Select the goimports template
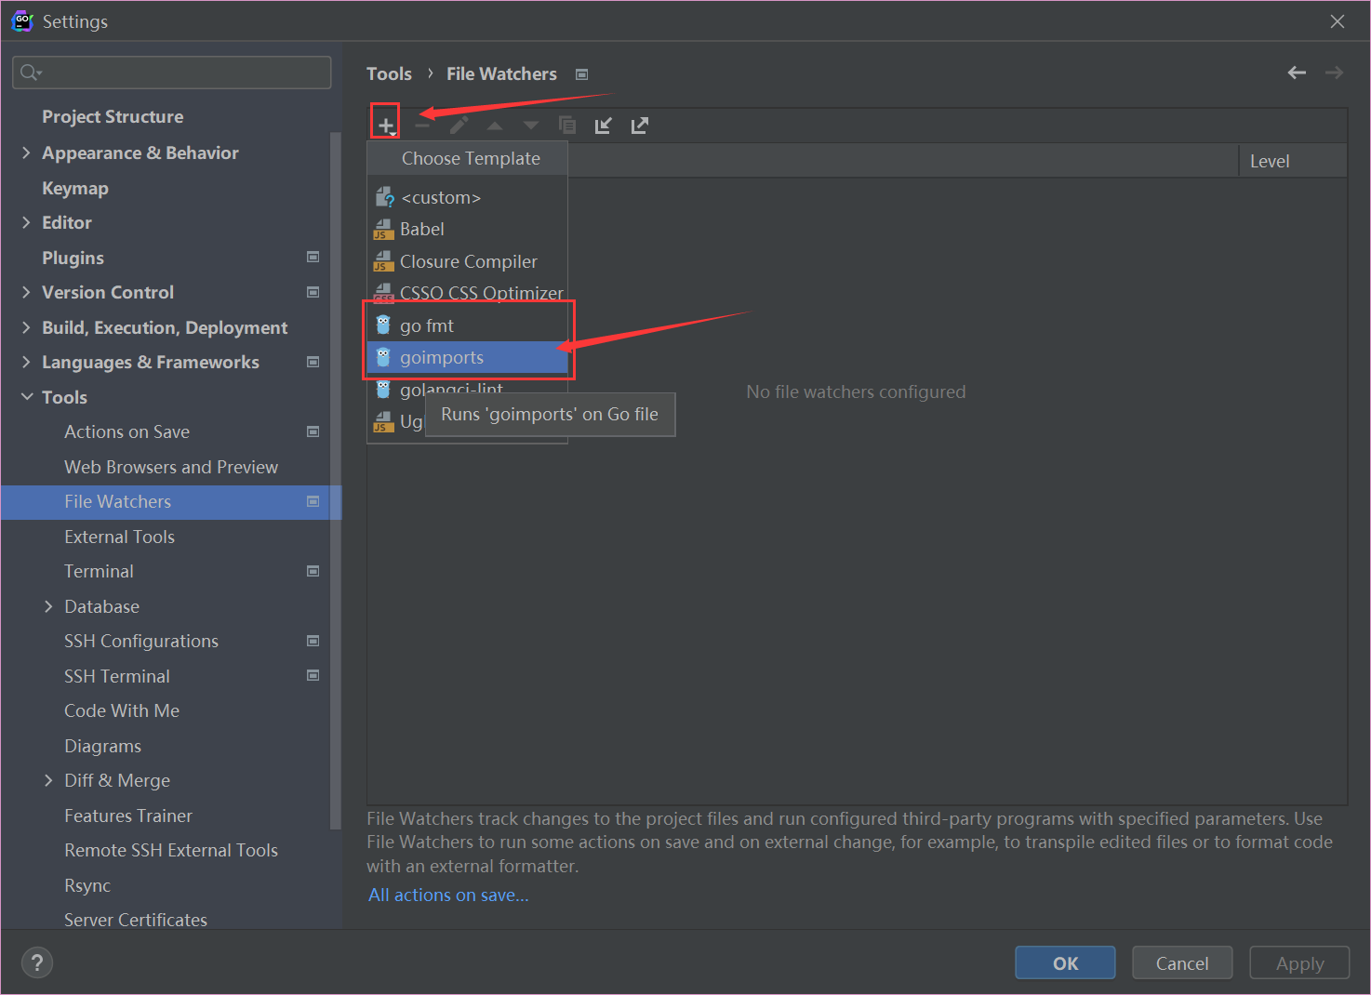Screen dimensions: 1371x995 coord(467,357)
